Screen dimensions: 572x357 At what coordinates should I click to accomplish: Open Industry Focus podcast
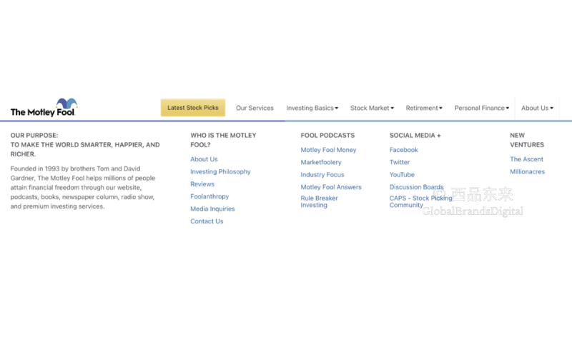322,174
